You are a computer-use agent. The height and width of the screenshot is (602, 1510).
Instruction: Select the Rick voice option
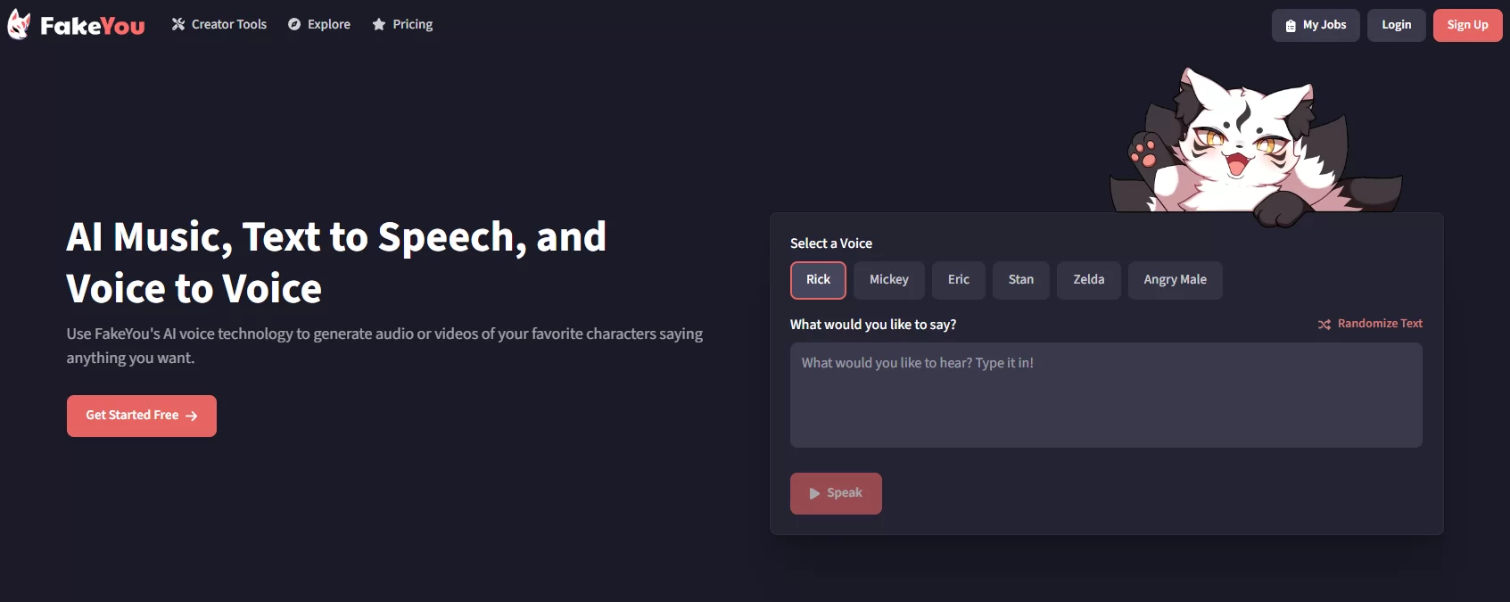click(818, 280)
